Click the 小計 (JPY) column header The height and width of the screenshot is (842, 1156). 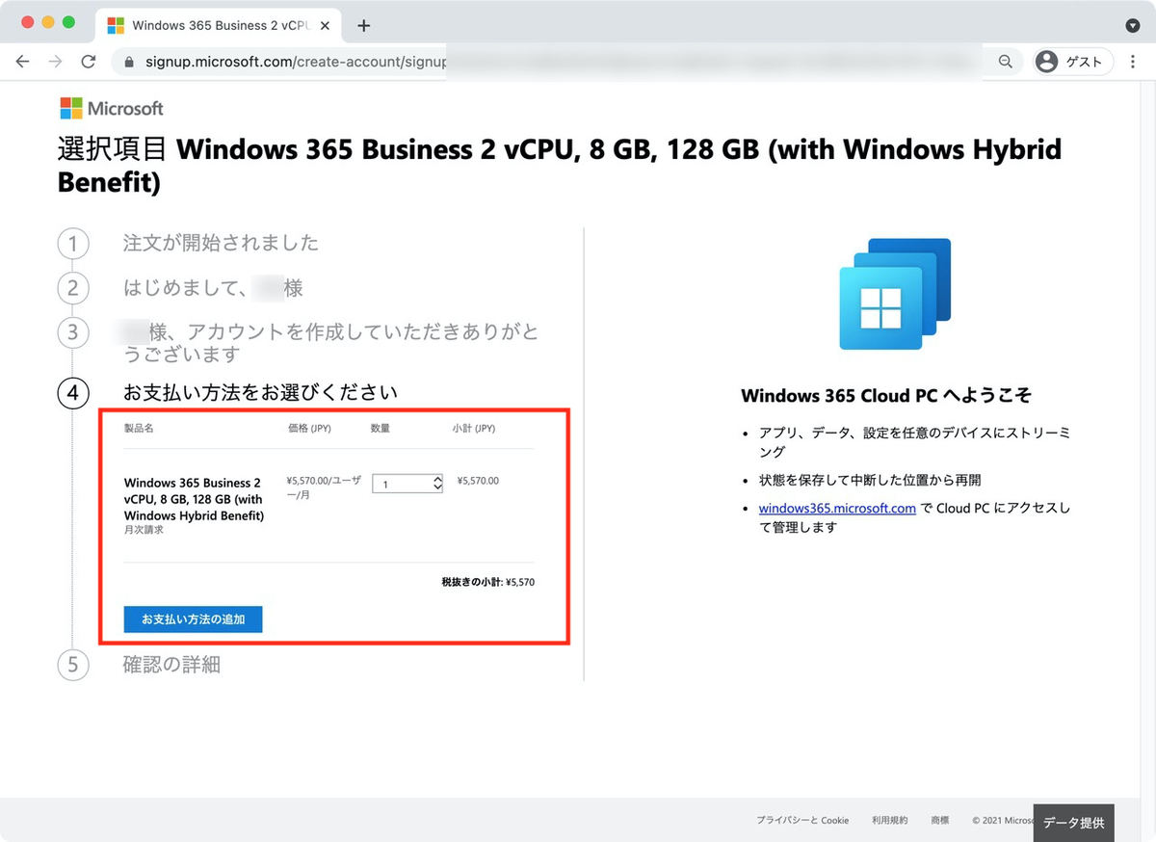coord(474,428)
